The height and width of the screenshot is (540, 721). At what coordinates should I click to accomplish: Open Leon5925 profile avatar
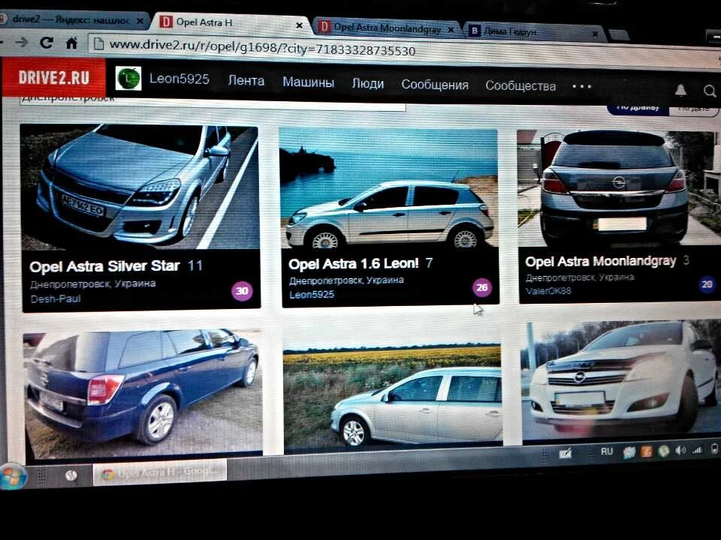[128, 79]
